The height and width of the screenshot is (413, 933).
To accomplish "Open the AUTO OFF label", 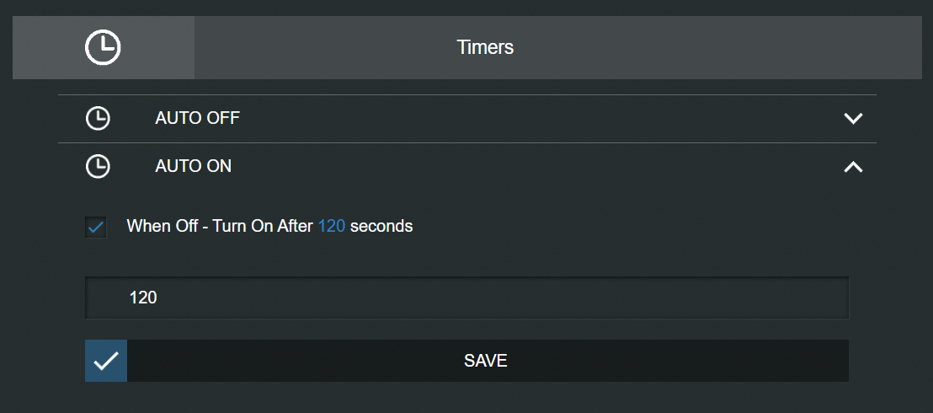I will click(x=198, y=118).
